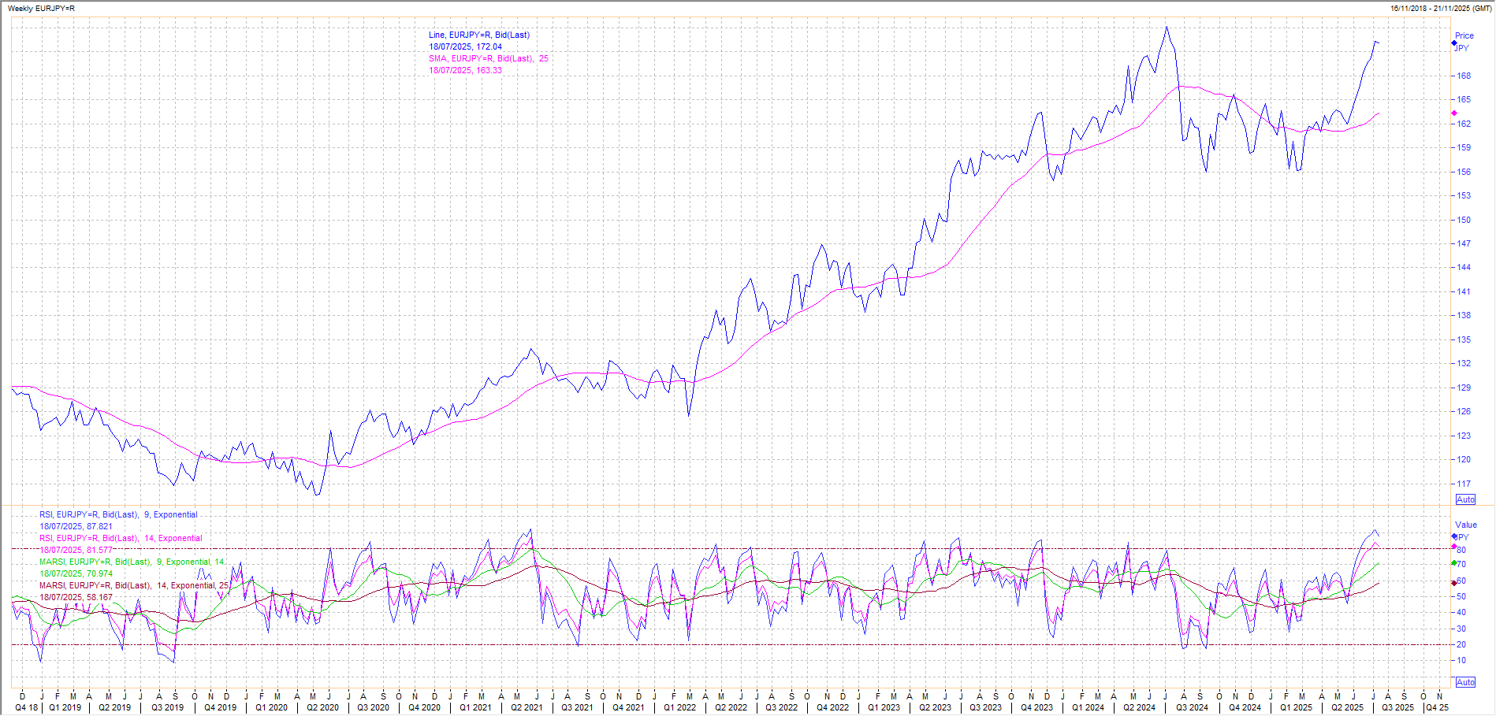
Task: Click the magenta SMA marker diamond on price axis
Action: click(1454, 113)
